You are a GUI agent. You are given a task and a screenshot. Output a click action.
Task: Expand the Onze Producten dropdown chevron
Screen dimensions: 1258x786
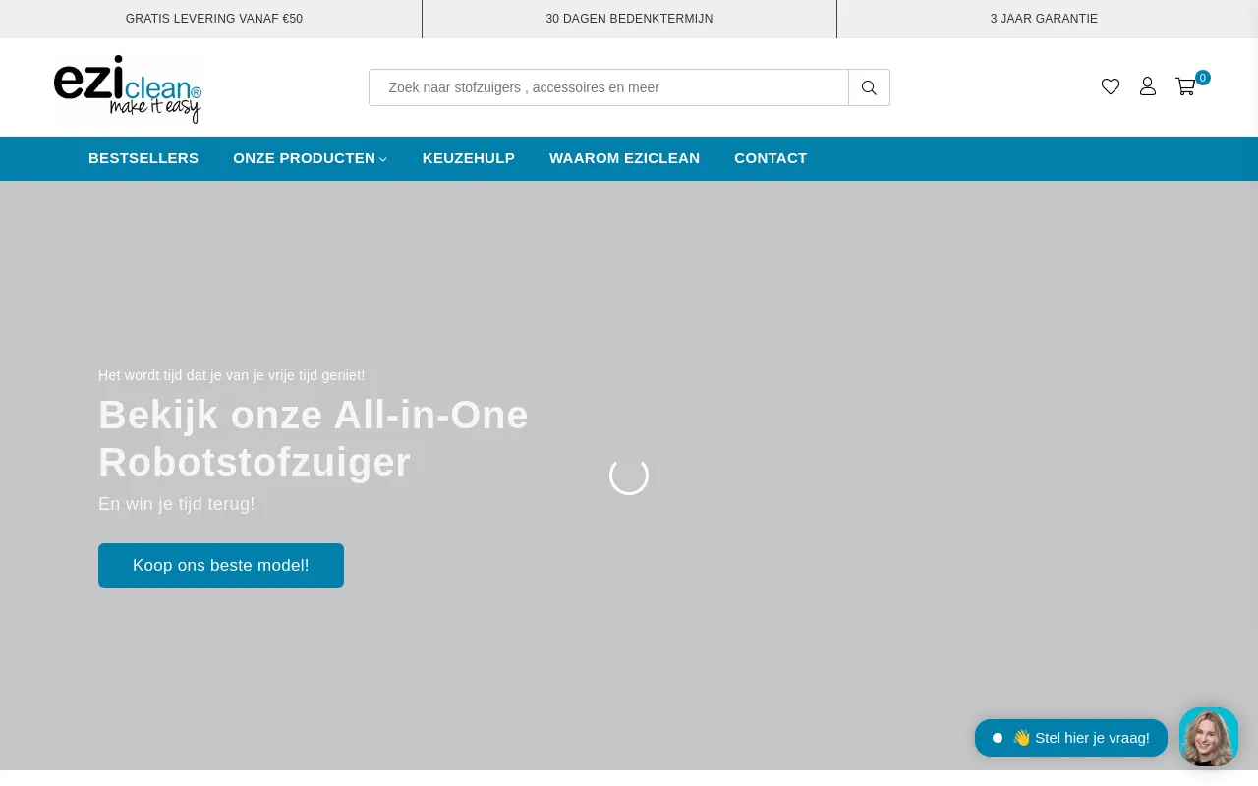(x=383, y=159)
